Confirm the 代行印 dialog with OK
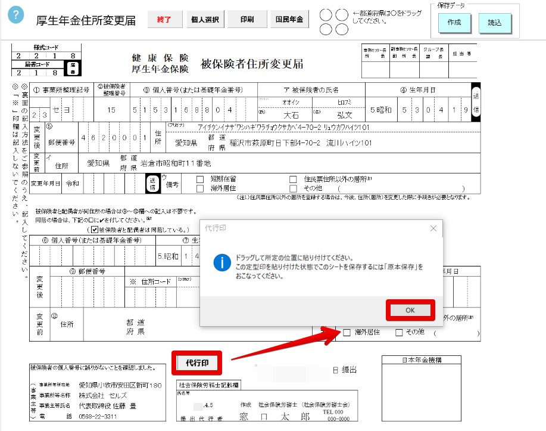 410,310
